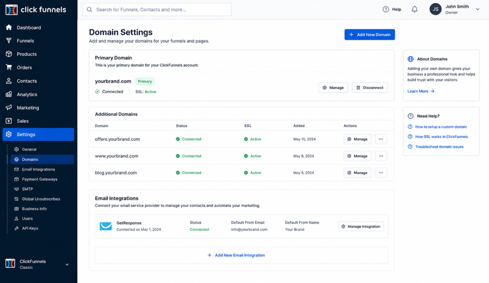Expand the John Smith account dropdown
Viewport: 489px width, 283px height.
[x=478, y=10]
